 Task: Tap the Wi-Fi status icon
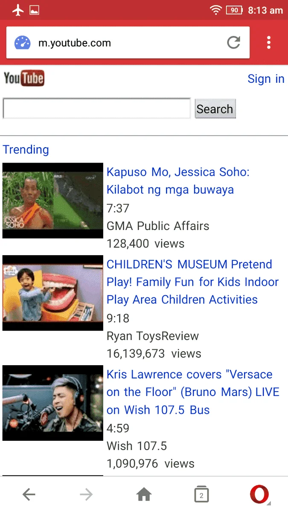click(216, 10)
